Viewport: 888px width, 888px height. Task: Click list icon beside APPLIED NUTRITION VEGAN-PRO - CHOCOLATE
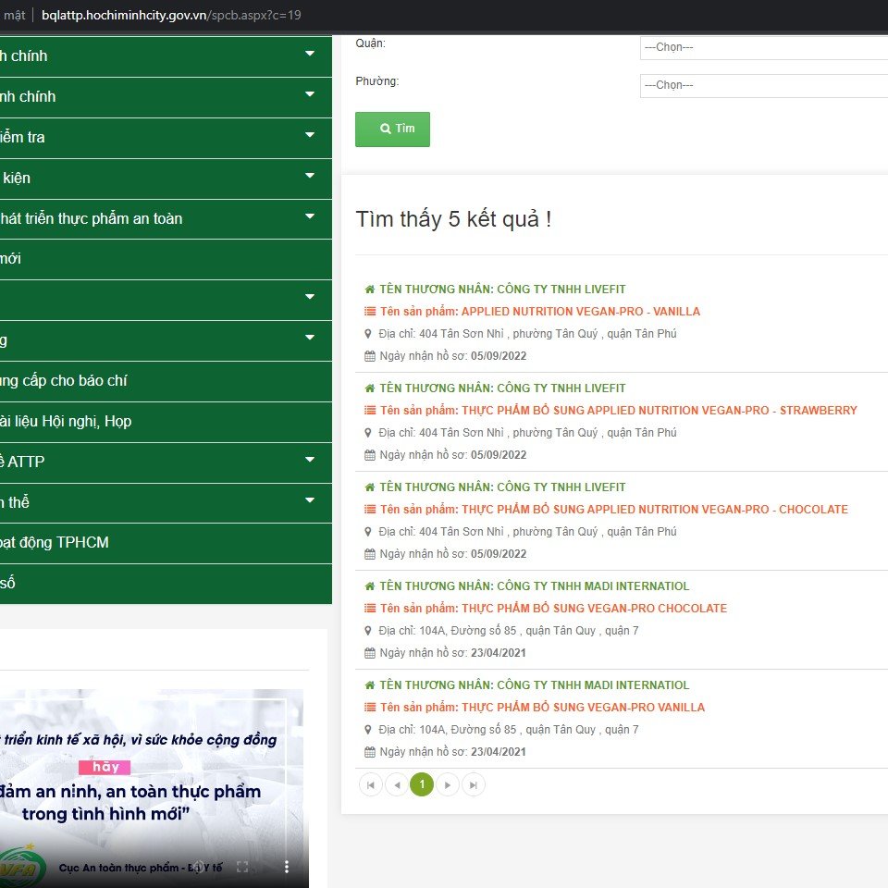(x=370, y=510)
